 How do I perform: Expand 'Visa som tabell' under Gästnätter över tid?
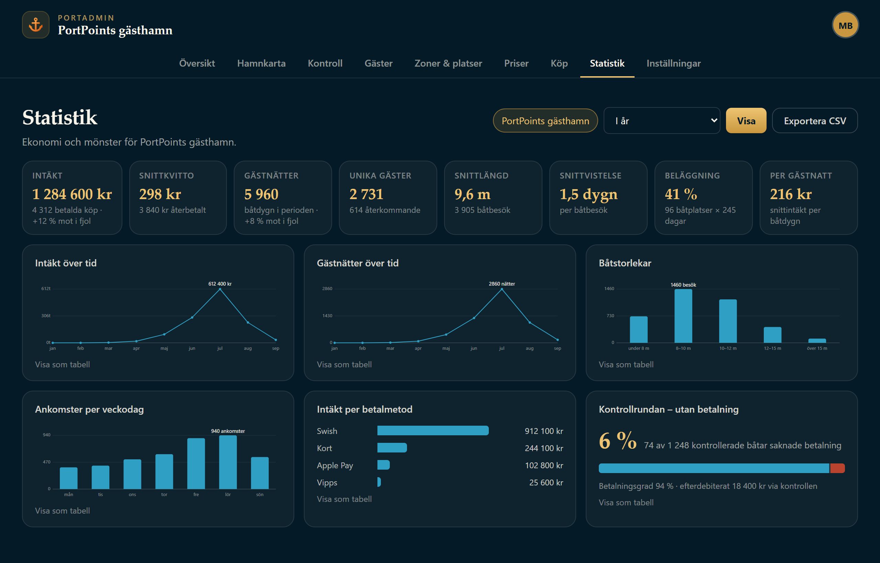[344, 365]
